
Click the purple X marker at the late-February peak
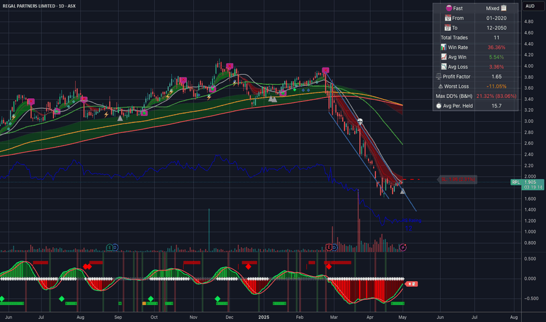tap(326, 70)
